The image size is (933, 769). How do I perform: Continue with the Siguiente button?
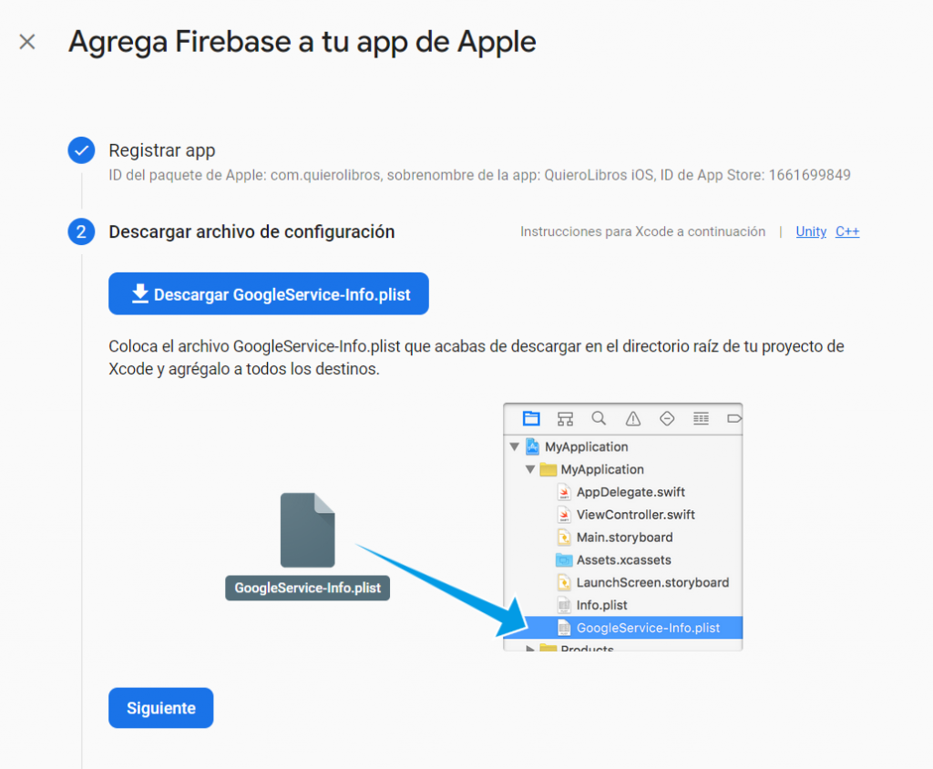point(160,708)
